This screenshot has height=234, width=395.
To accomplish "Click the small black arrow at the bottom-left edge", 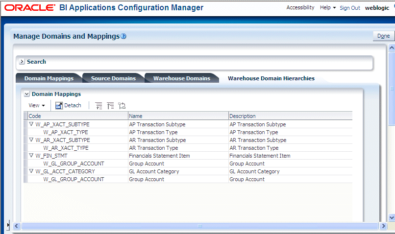I will pos(8,225).
